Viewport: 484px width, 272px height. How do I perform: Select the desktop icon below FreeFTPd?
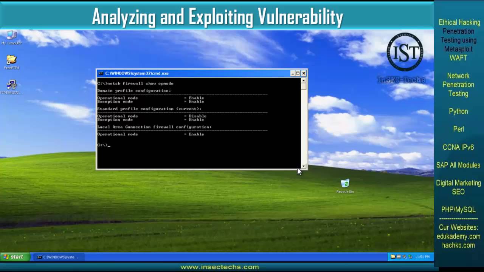11,87
